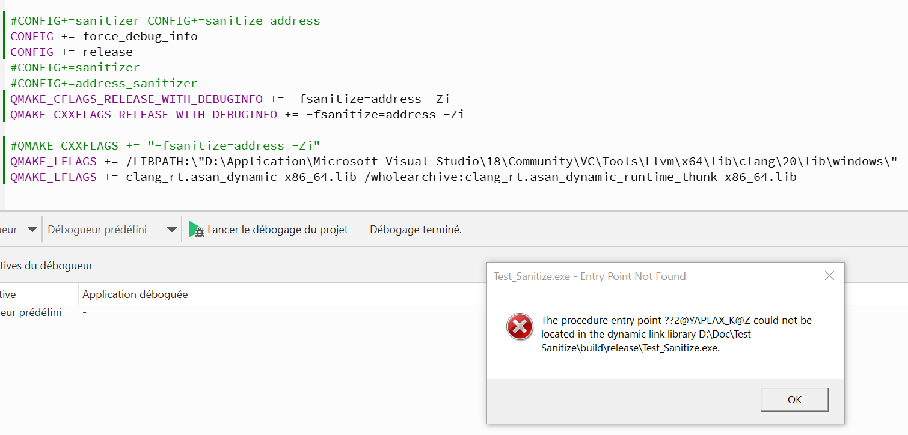This screenshot has height=435, width=908.
Task: Select the 'Débogage terminé.' status text
Action: (416, 230)
